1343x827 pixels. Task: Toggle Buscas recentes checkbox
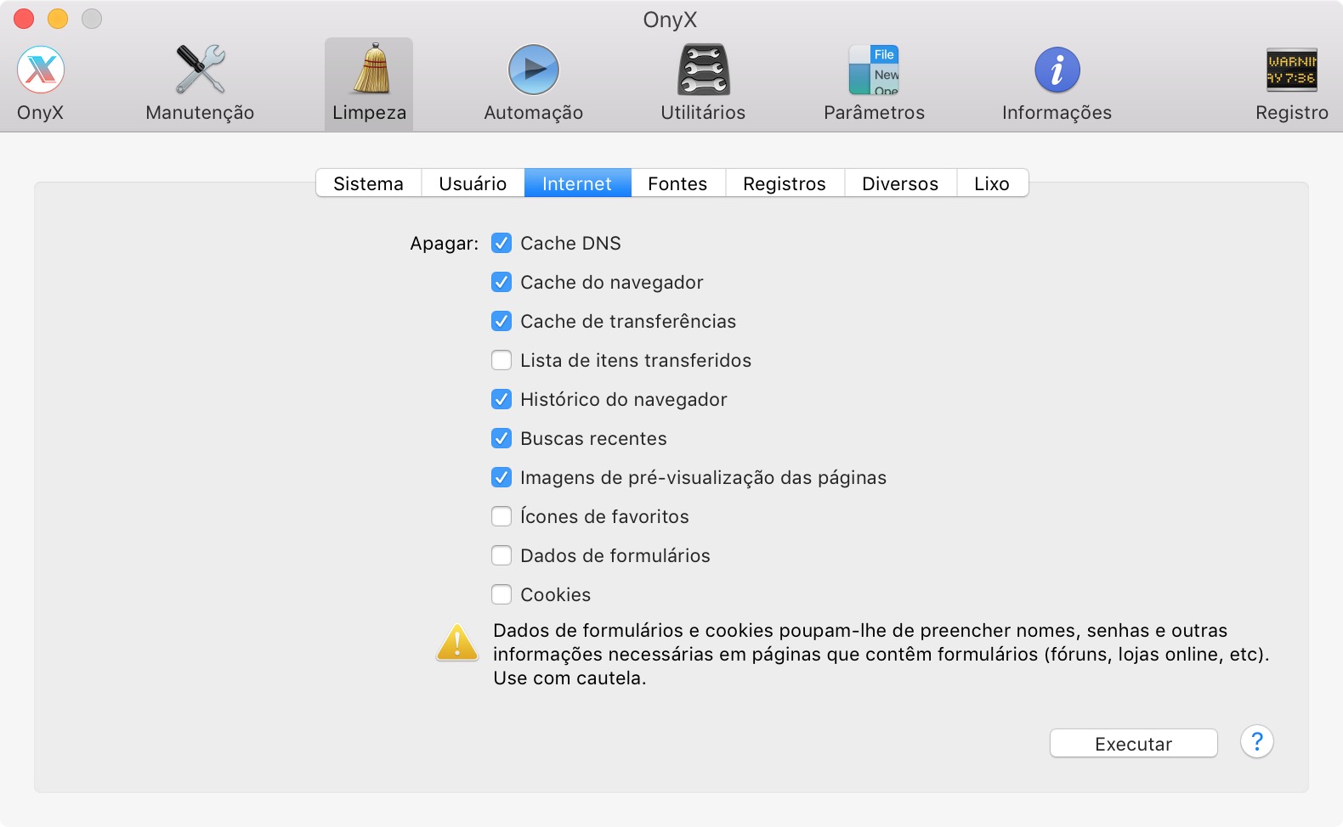(x=501, y=438)
